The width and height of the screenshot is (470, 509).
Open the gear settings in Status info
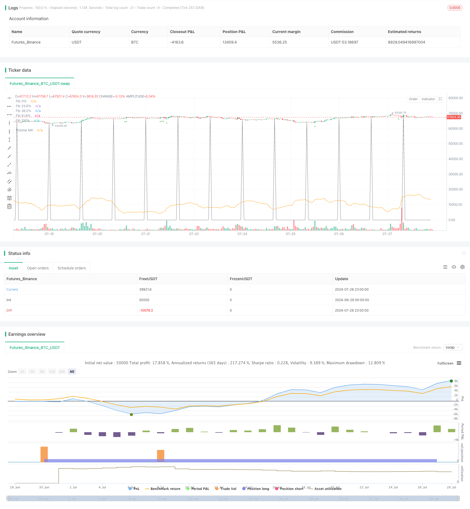coord(462,267)
